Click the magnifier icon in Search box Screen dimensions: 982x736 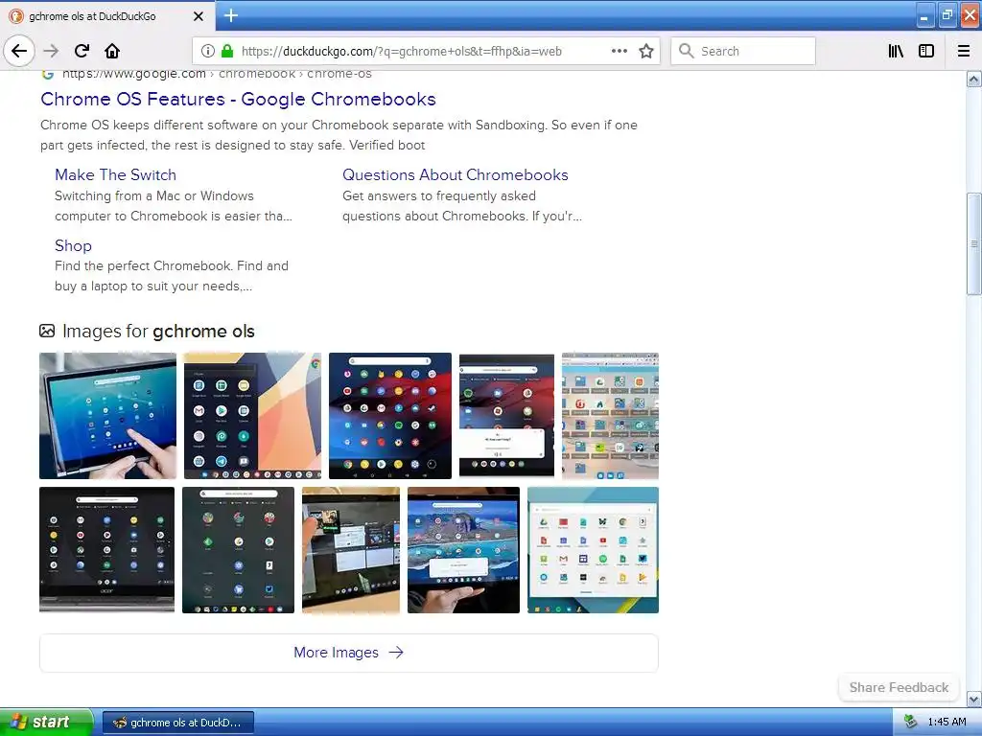687,51
